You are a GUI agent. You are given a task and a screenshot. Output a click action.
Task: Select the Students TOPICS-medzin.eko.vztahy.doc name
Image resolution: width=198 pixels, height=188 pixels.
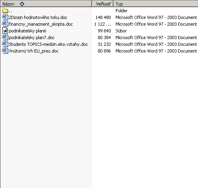tap(48, 44)
